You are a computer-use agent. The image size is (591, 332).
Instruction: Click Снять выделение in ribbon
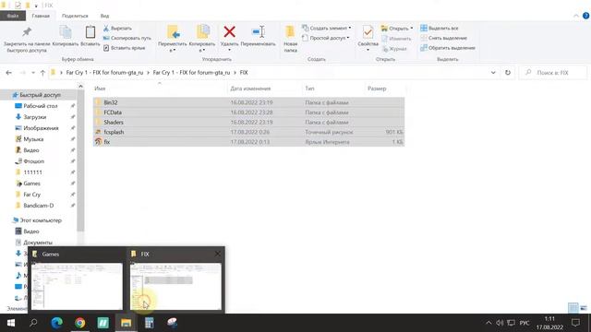[443, 38]
